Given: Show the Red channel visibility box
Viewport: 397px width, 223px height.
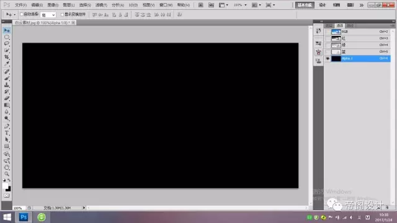Looking at the screenshot, I should pyautogui.click(x=328, y=38).
